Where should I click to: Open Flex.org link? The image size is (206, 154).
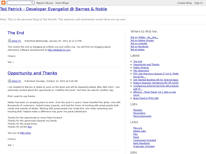coord(137,128)
